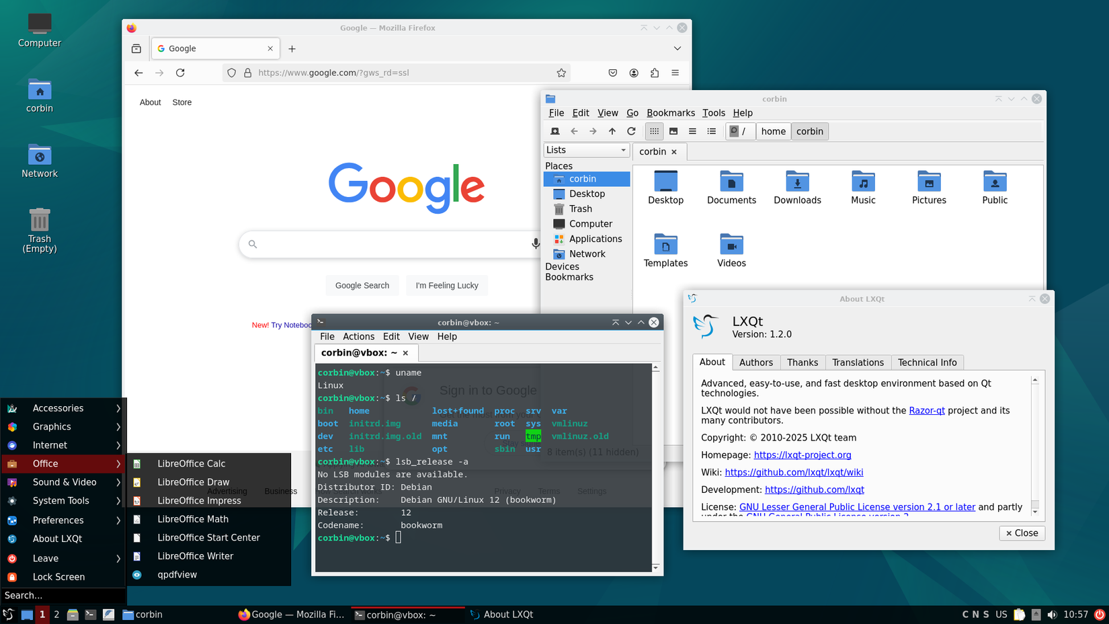
Task: Click the Firefox account icon in the toolbar
Action: (633, 73)
